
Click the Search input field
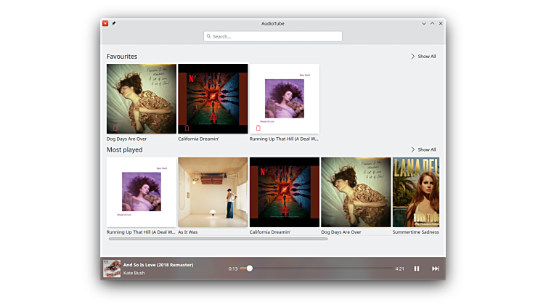(x=273, y=36)
